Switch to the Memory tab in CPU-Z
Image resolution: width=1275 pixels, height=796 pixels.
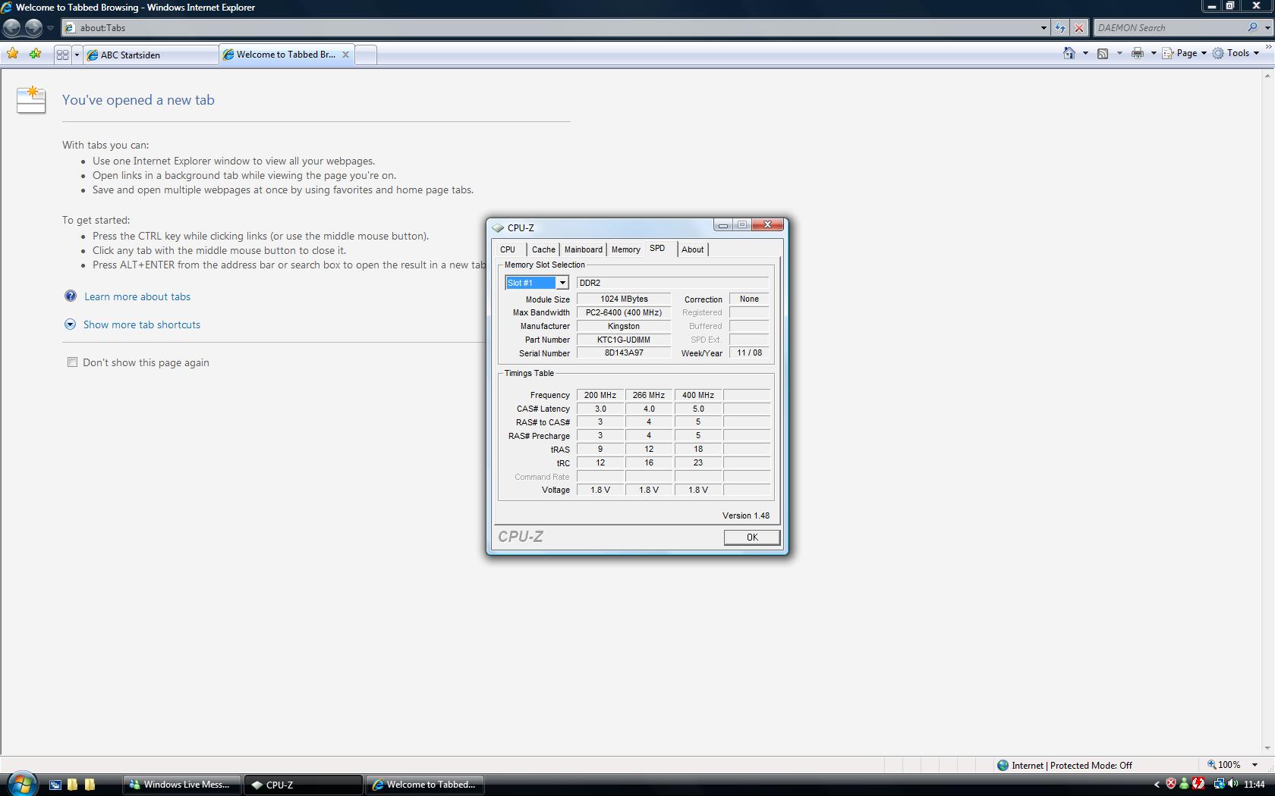[x=626, y=249]
